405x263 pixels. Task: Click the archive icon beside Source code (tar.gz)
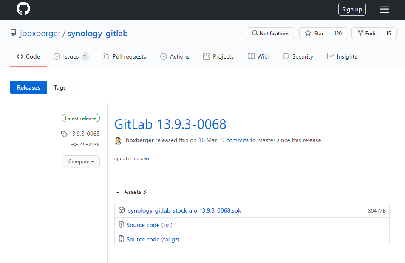pyautogui.click(x=122, y=239)
